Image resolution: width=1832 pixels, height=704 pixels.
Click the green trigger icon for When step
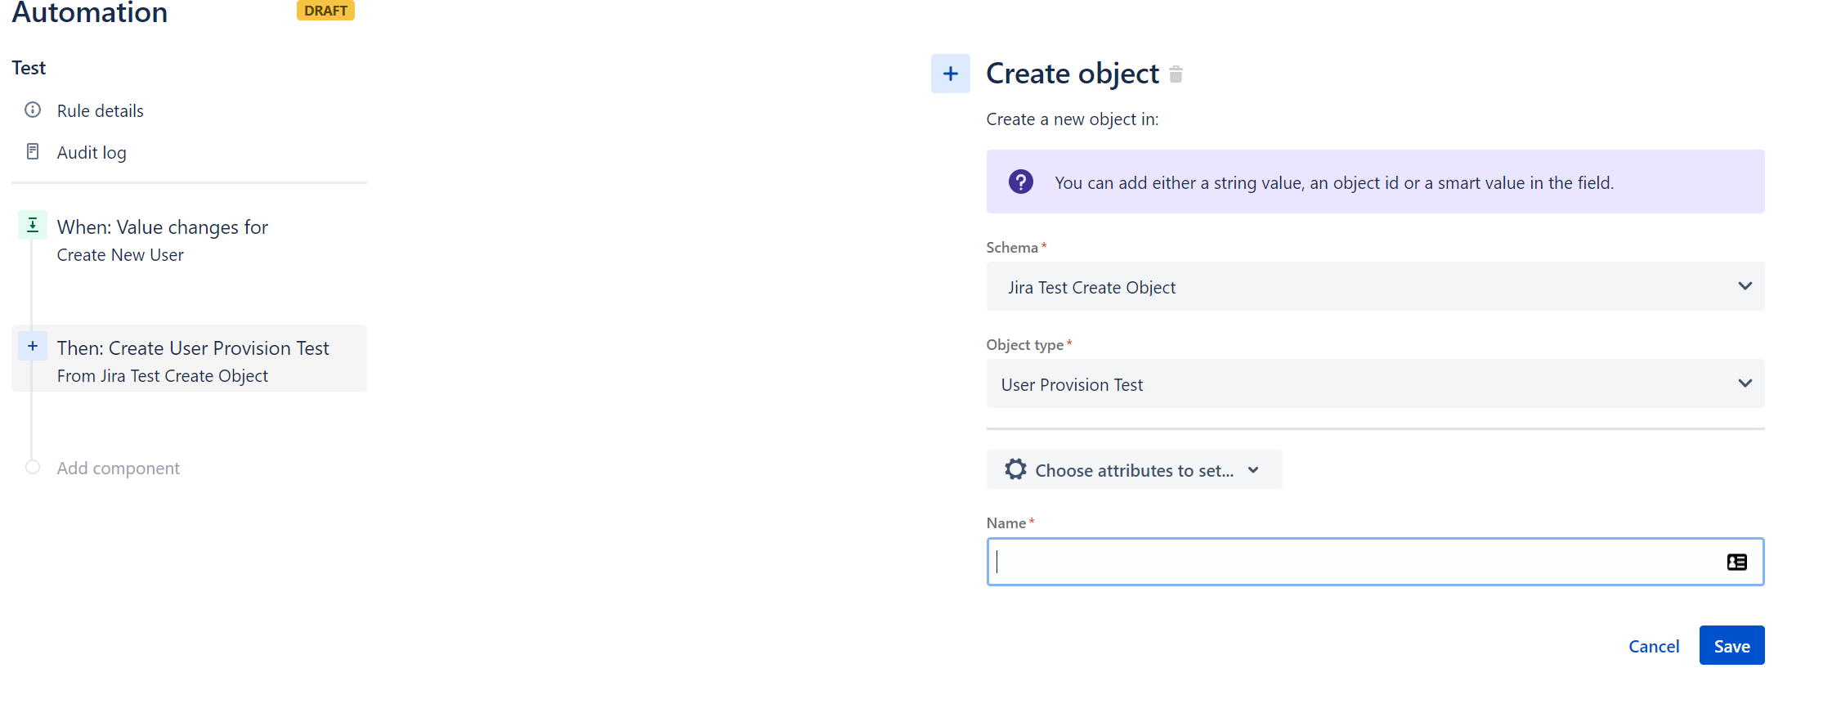[33, 225]
